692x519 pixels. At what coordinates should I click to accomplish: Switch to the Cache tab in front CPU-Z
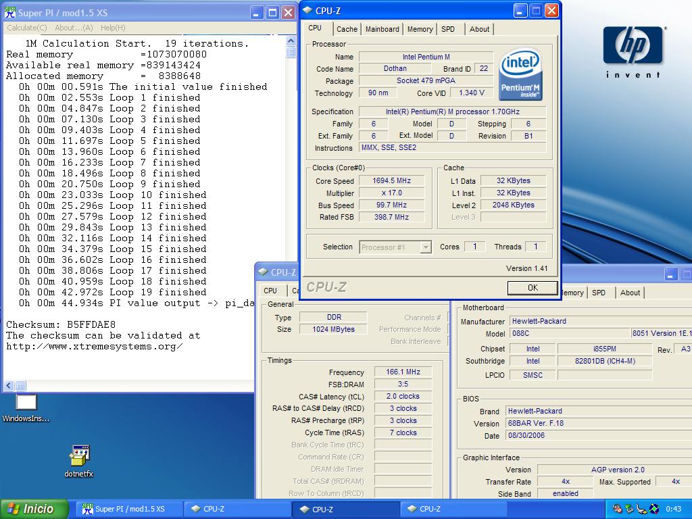pyautogui.click(x=347, y=29)
